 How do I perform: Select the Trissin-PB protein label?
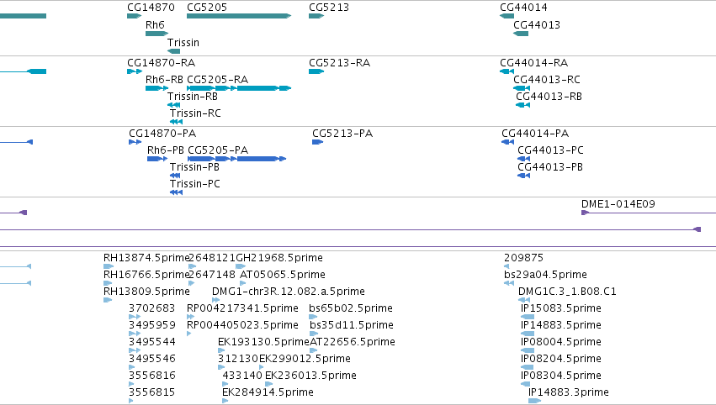click(x=194, y=167)
